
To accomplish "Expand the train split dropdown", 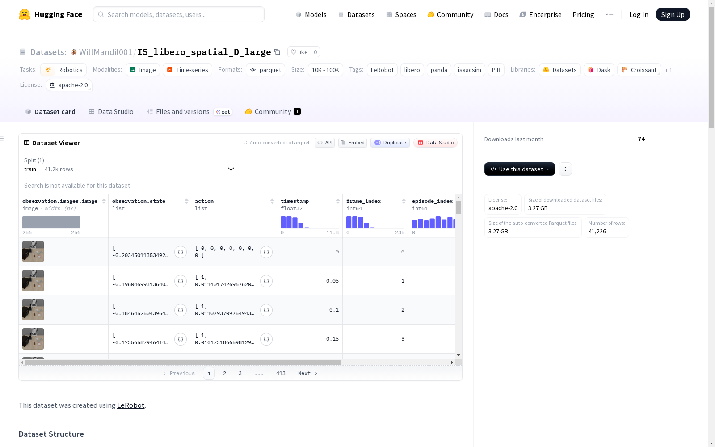I will tap(129, 164).
